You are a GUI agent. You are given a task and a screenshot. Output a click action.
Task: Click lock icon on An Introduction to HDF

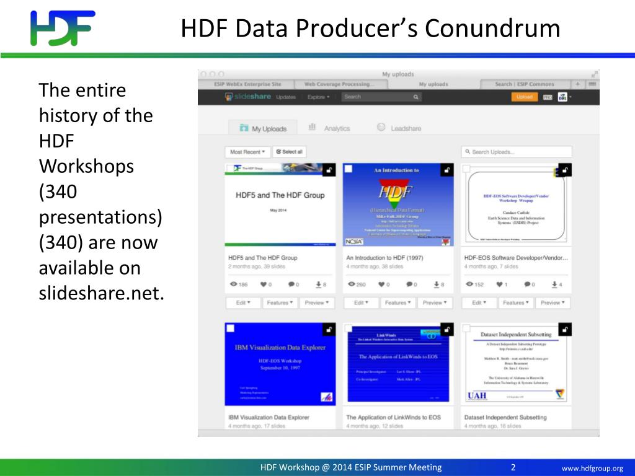tap(446, 170)
